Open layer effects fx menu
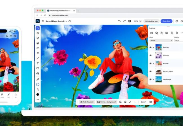Screen dimensions: 183x126 click(x=162, y=33)
